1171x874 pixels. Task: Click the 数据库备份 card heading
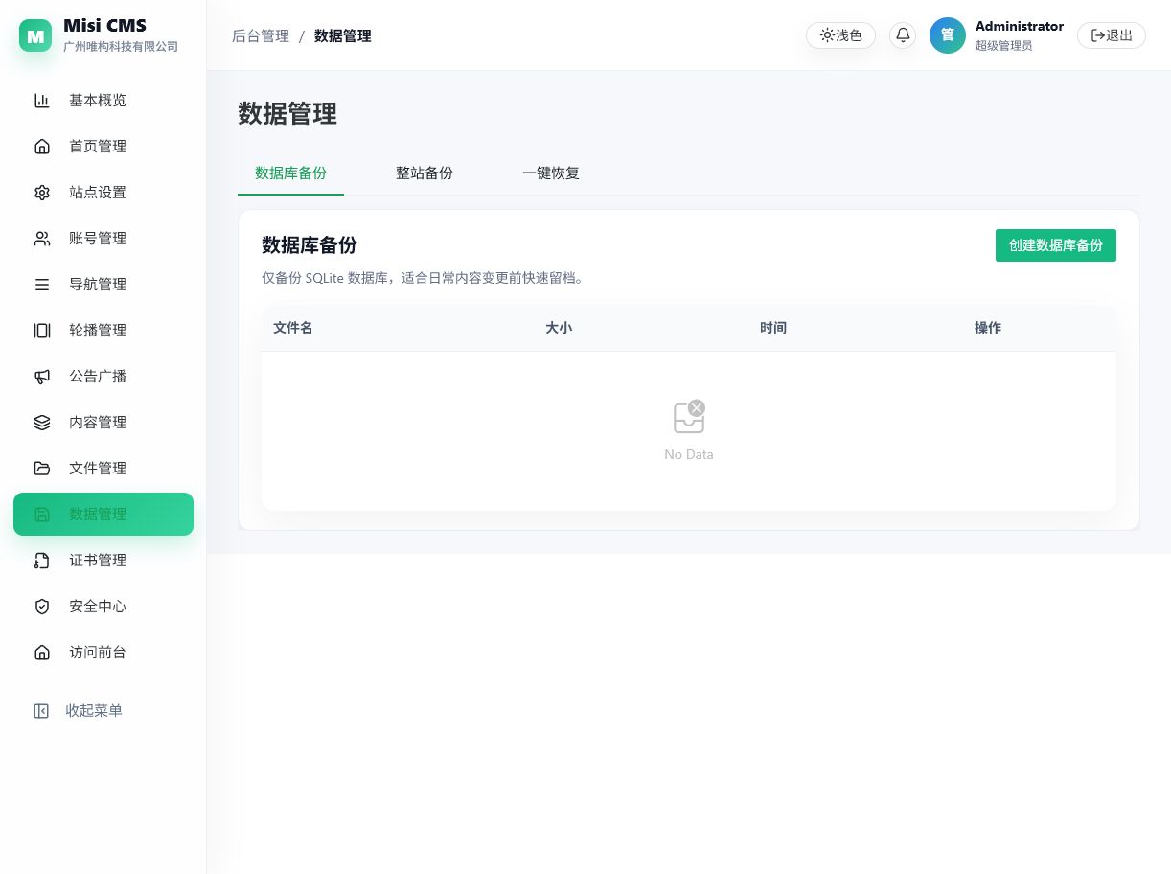[x=310, y=245]
